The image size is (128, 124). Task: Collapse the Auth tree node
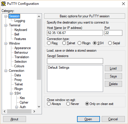16,107
